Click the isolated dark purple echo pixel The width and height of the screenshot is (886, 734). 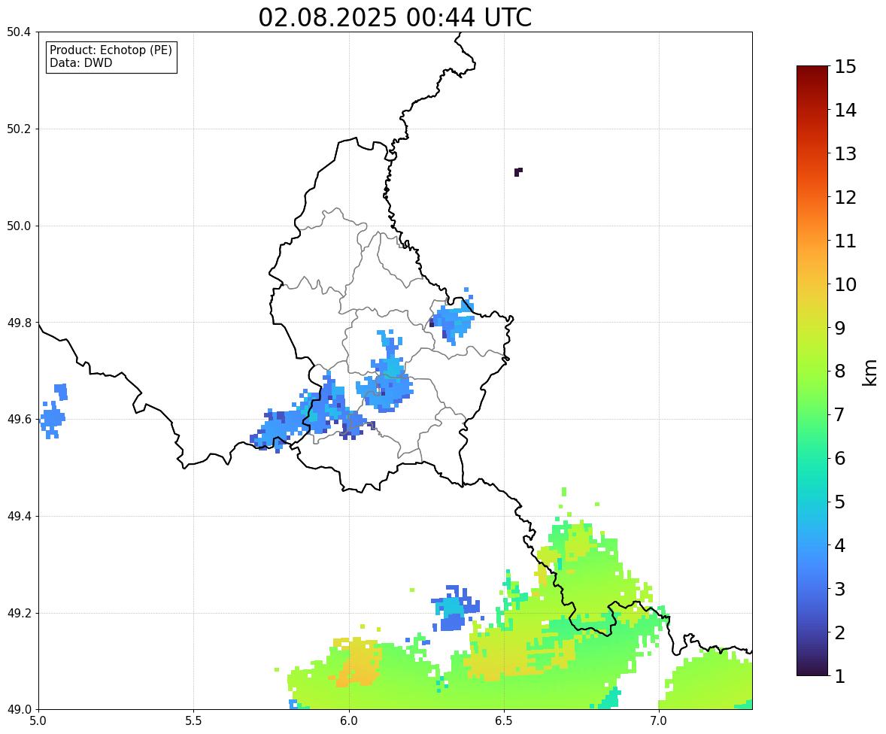(517, 171)
